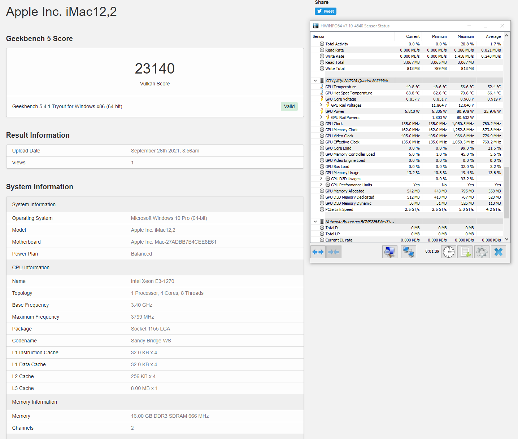The image size is (518, 439).
Task: Click the gauge icon beside Total DL
Action: tap(322, 228)
